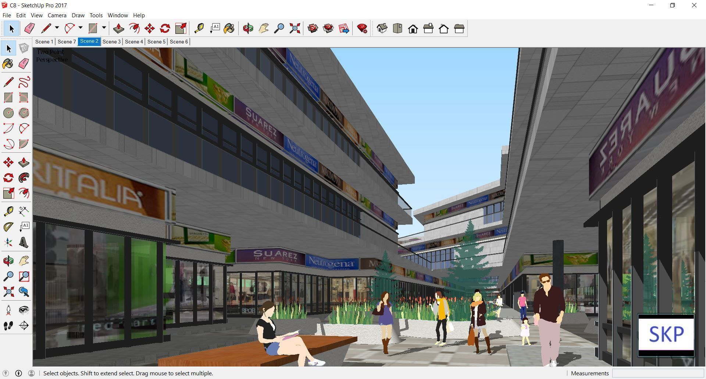Screen dimensions: 706x379
Task: Click the geo-location status bar icon
Action: [x=6, y=373]
